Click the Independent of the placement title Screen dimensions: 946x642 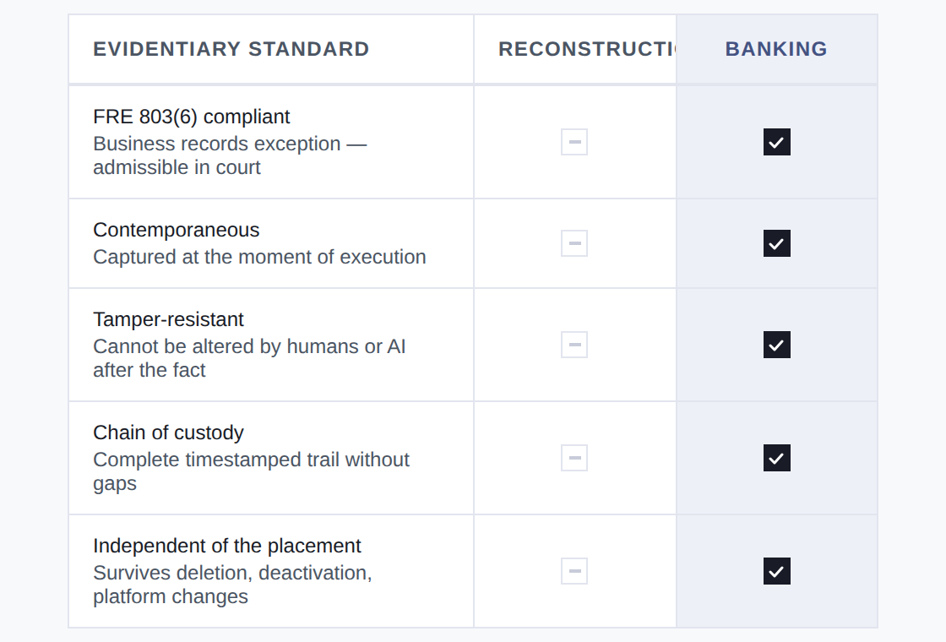(227, 546)
